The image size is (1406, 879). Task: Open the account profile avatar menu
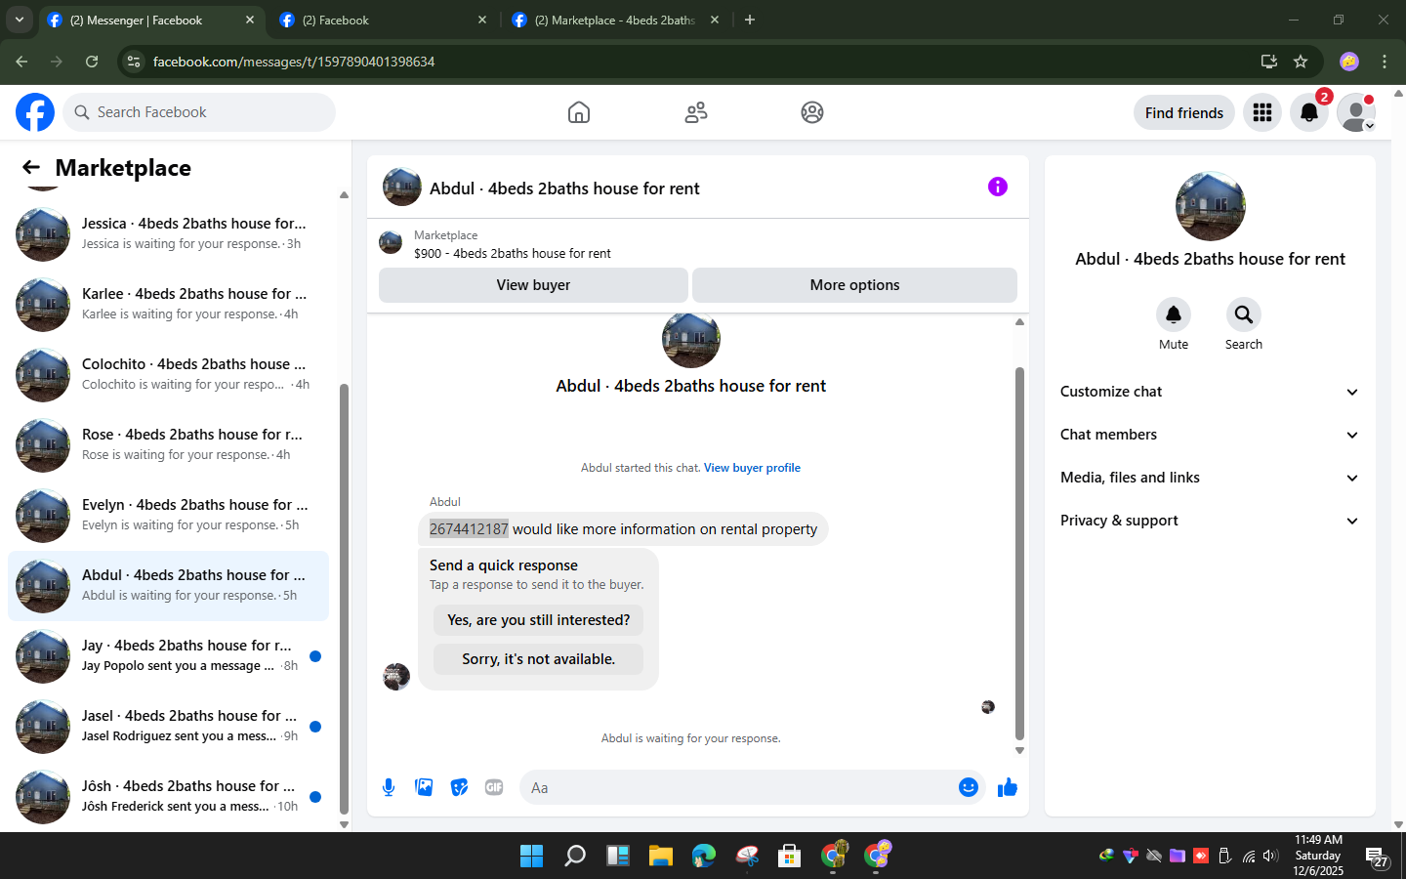(1356, 112)
